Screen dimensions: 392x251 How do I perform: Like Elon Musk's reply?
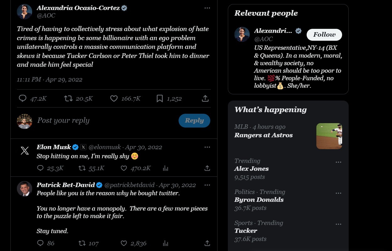click(x=124, y=168)
